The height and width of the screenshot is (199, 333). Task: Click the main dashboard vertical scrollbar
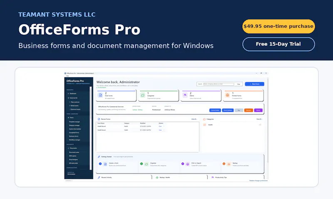coord(268,120)
